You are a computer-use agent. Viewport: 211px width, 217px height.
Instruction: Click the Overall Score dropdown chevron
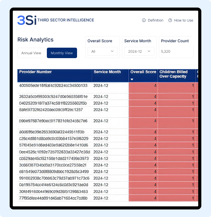pyautogui.click(x=112, y=51)
